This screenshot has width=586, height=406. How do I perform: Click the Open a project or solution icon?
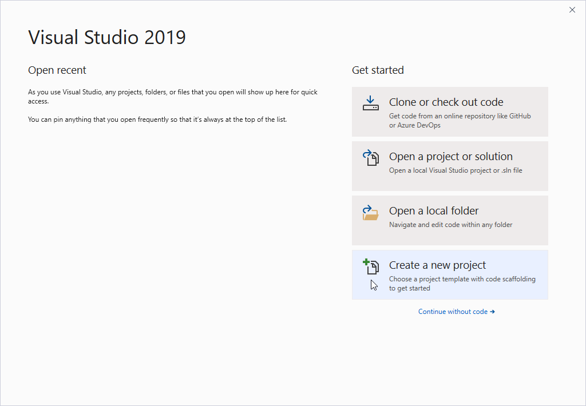click(371, 158)
